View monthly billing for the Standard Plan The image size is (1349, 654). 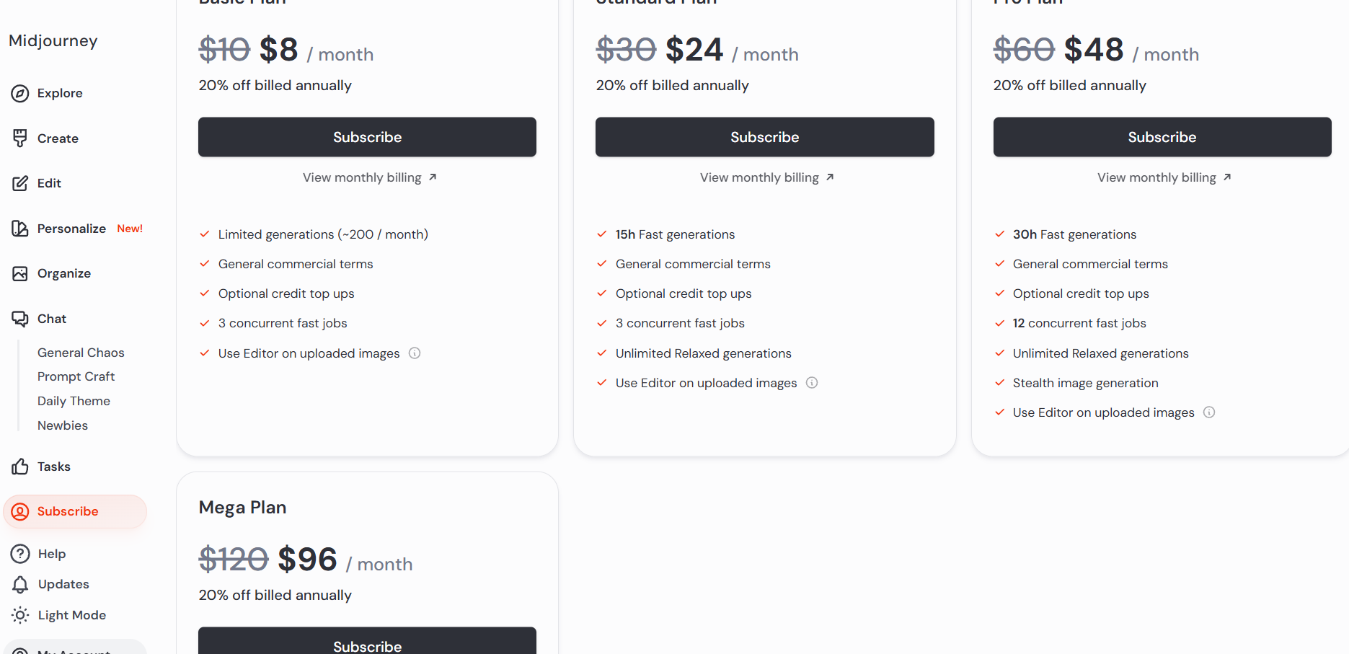[x=766, y=177]
